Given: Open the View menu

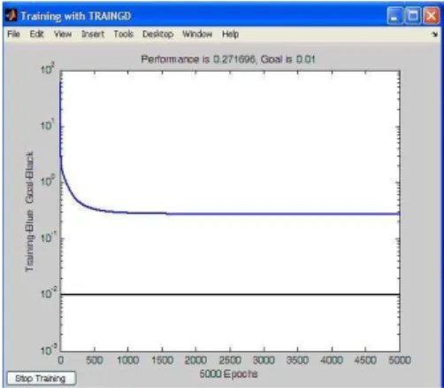Looking at the screenshot, I should click(x=63, y=35).
